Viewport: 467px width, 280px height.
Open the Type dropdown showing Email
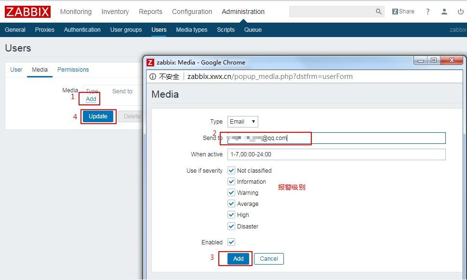click(x=243, y=122)
